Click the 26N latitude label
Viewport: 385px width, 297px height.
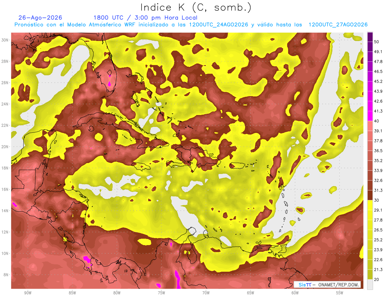[x=5, y=83]
